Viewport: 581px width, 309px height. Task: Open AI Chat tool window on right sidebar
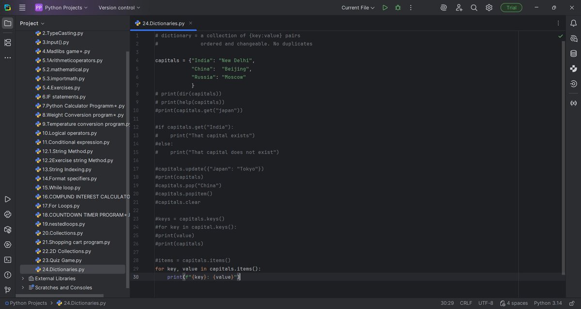(574, 38)
